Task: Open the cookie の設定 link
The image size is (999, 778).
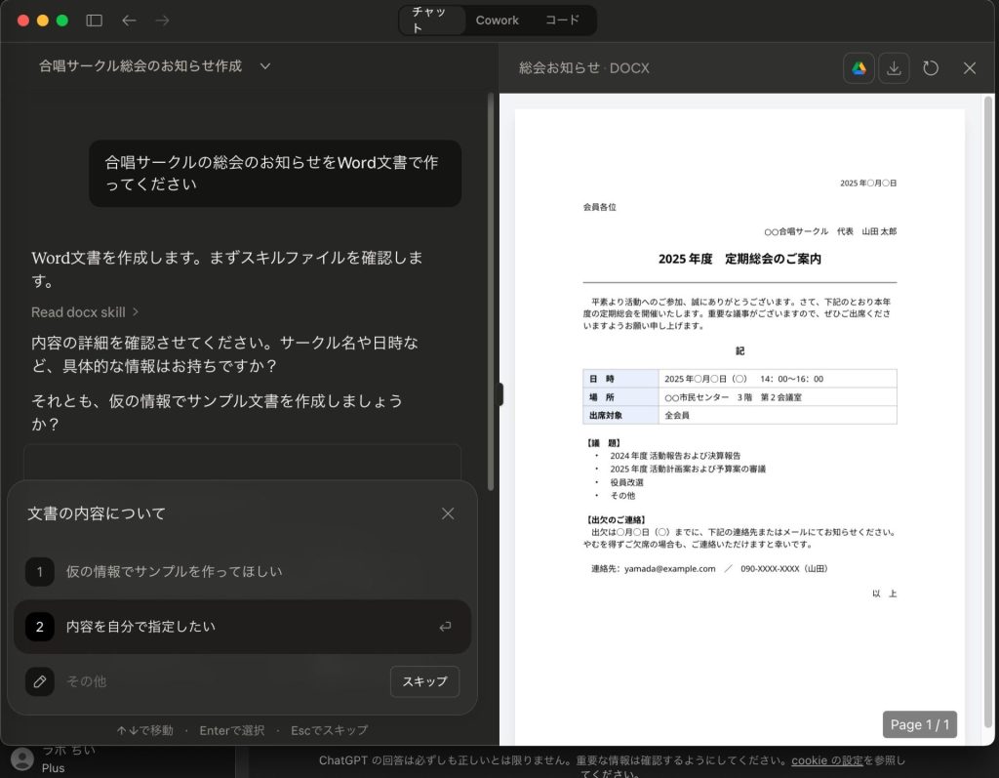Action: coord(827,760)
